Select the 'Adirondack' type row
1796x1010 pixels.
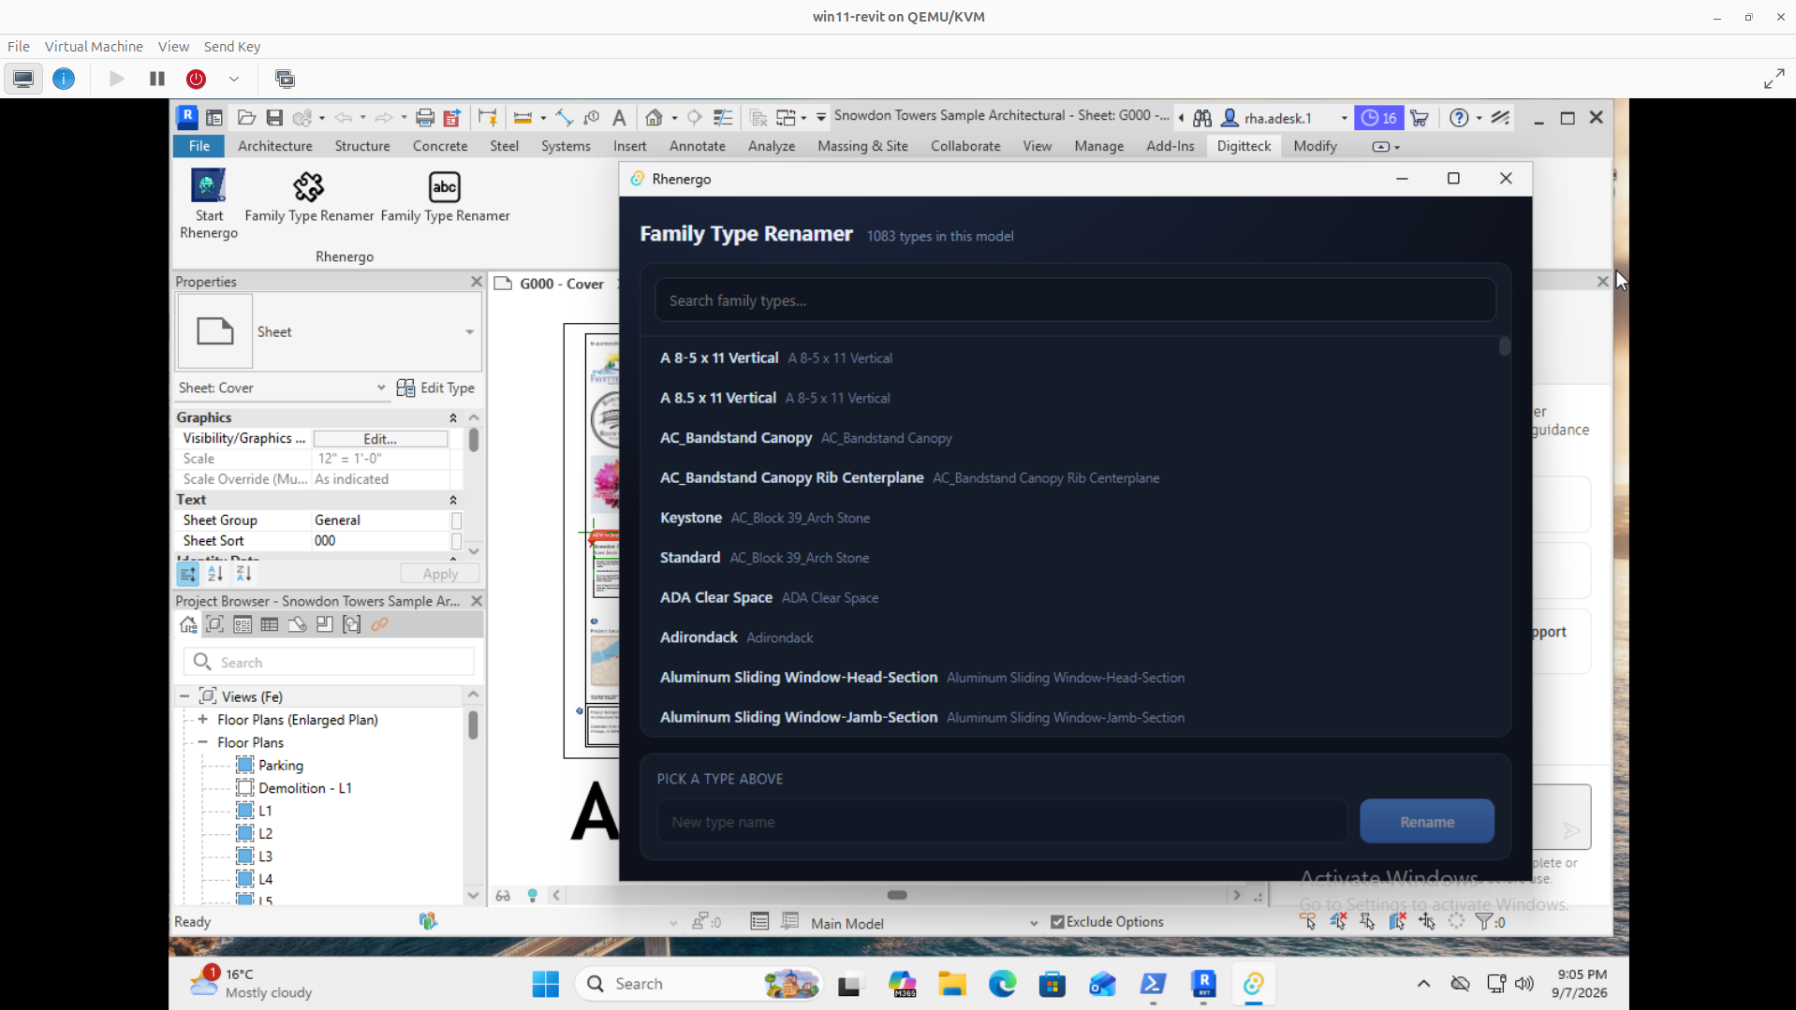(x=1075, y=637)
